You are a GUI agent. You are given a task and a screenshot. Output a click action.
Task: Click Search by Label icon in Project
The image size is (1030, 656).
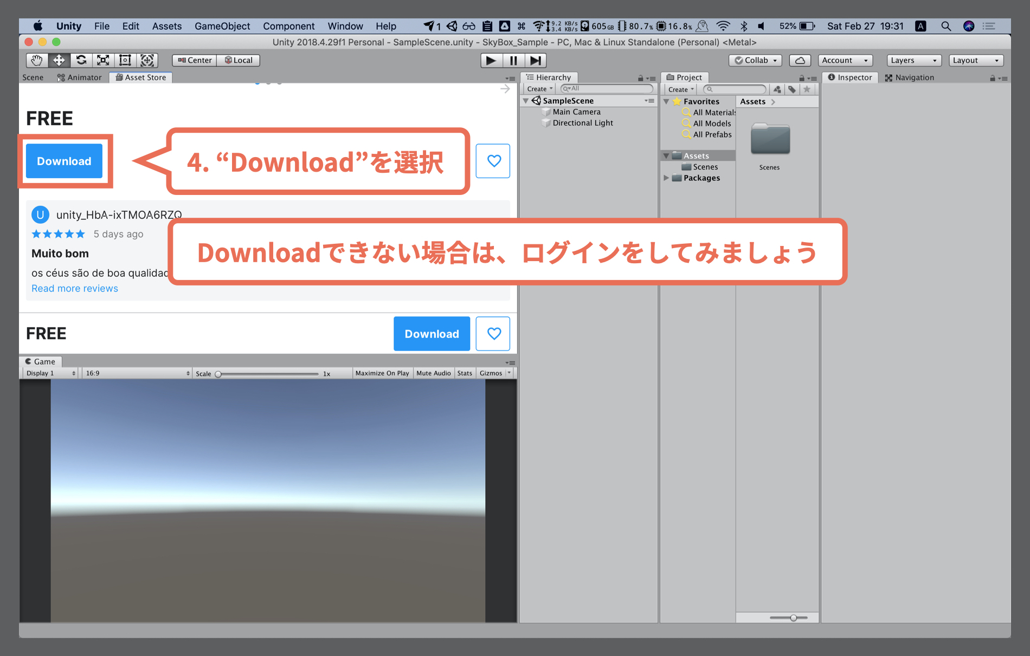[792, 89]
